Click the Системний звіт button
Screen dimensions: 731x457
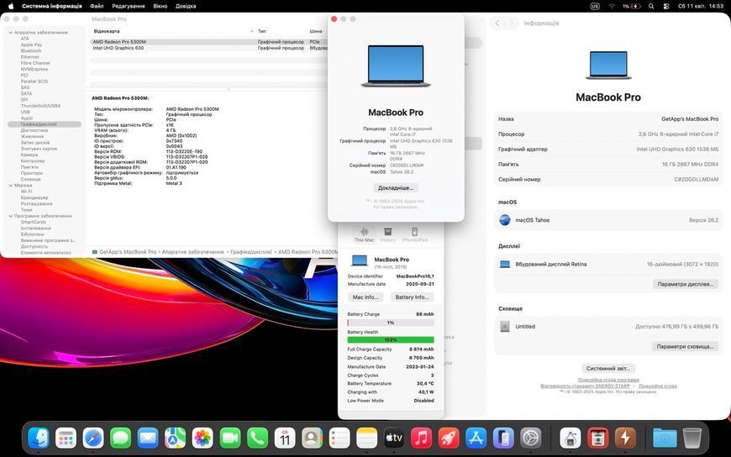pyautogui.click(x=608, y=369)
